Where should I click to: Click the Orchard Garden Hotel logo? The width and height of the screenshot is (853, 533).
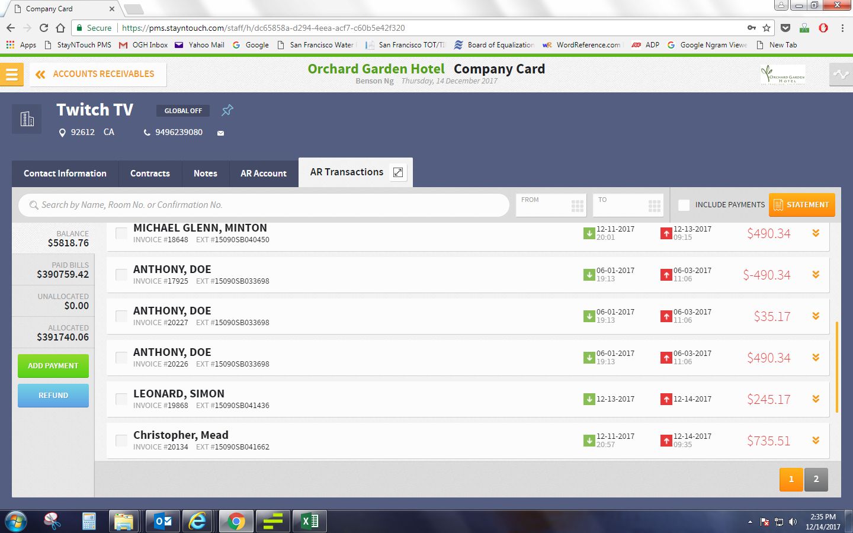783,75
